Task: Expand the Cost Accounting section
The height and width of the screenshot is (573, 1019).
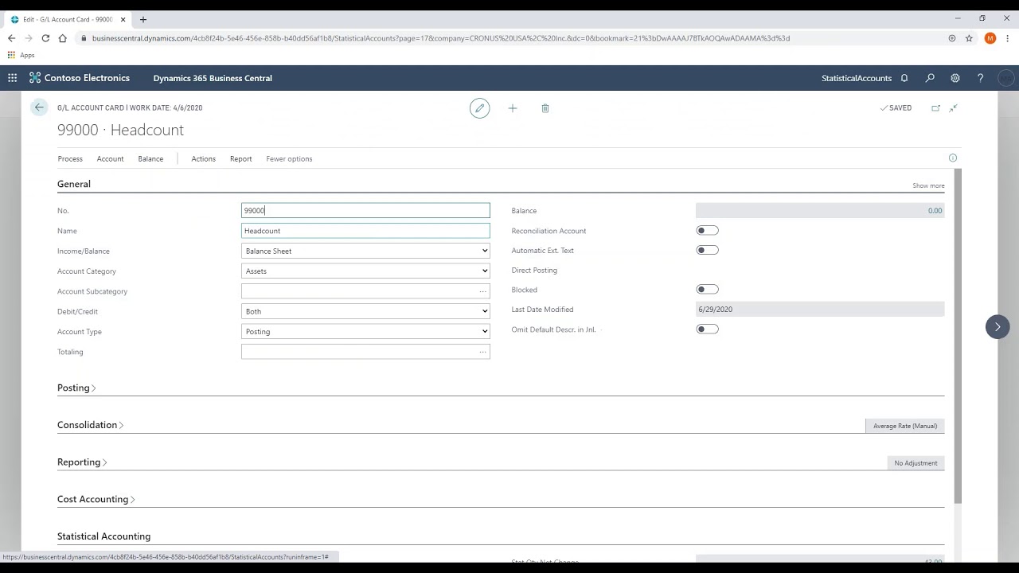Action: [96, 499]
